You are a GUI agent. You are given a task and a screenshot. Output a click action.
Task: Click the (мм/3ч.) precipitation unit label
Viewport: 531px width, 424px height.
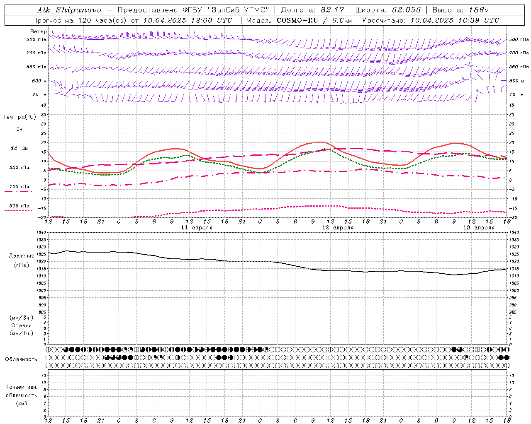coord(22,318)
